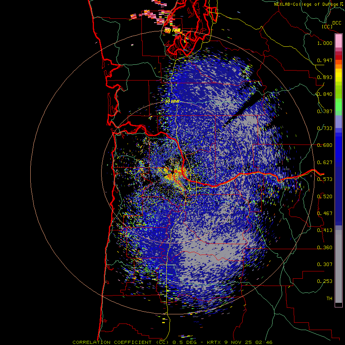Select the 0.733 scale value

click(325, 128)
